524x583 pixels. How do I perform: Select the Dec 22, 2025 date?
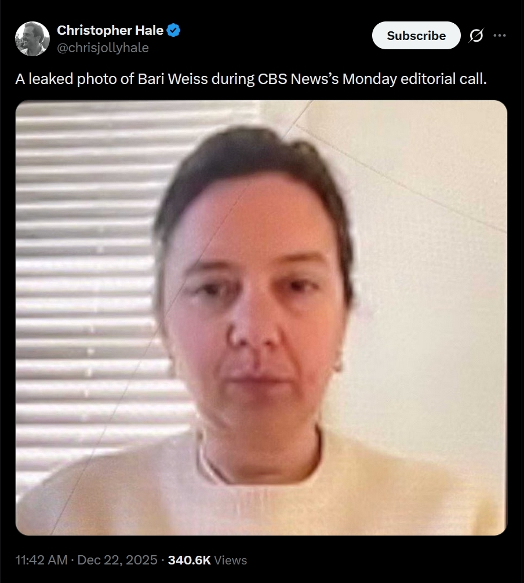[117, 560]
